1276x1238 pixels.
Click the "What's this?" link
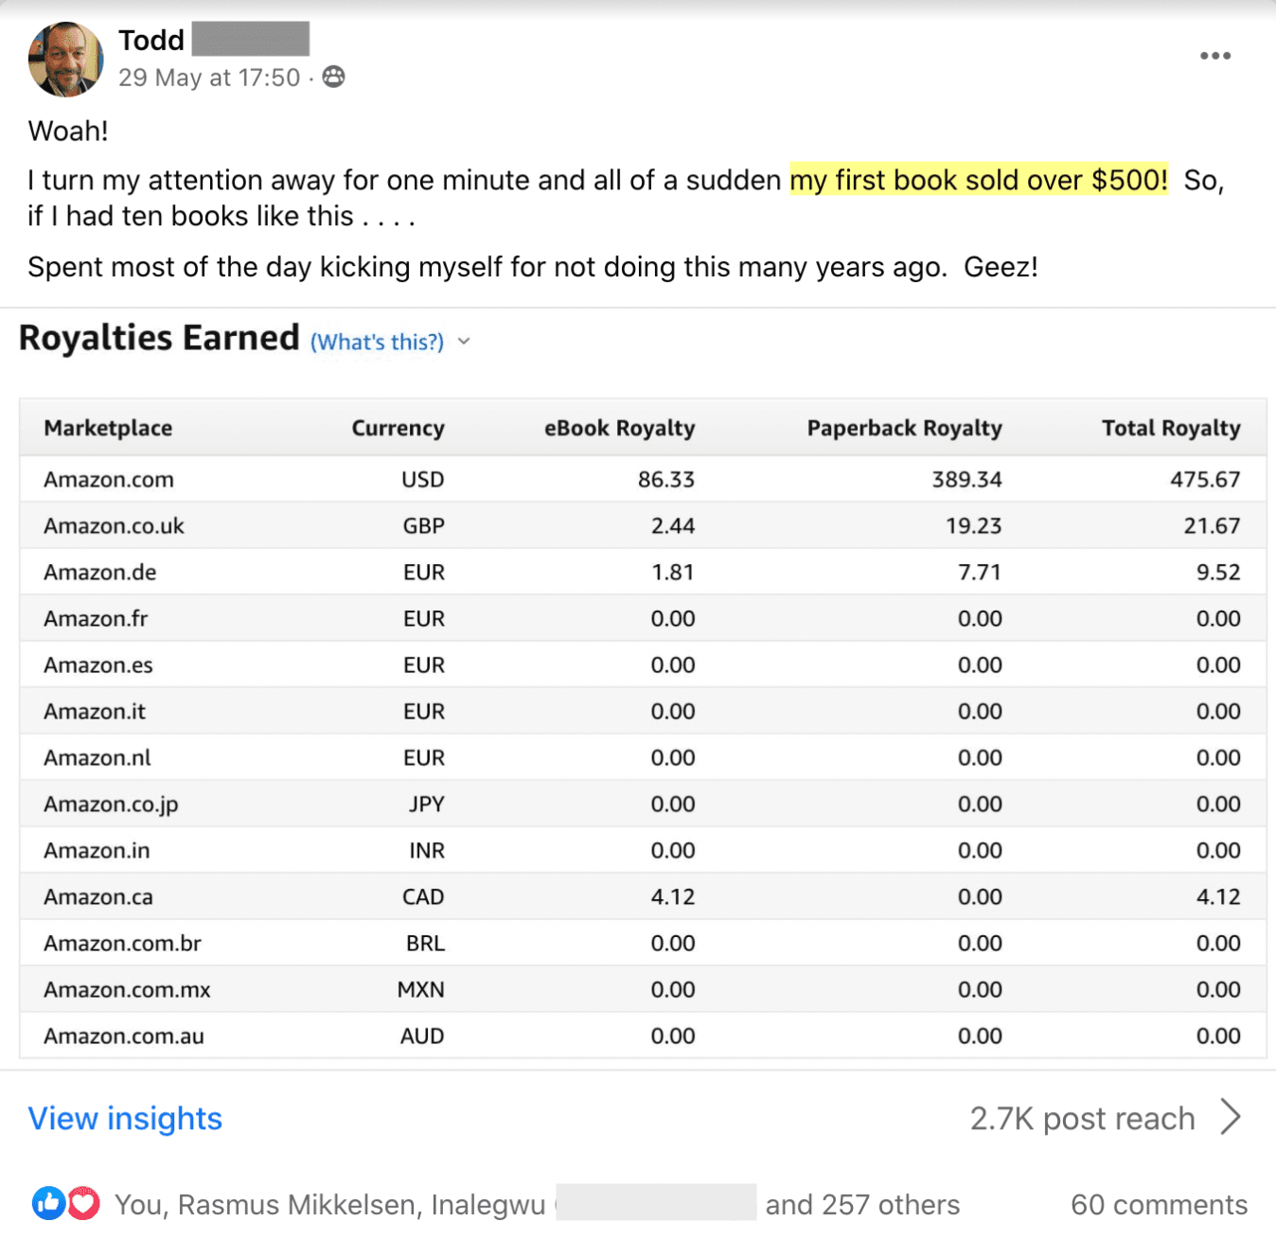click(x=377, y=342)
